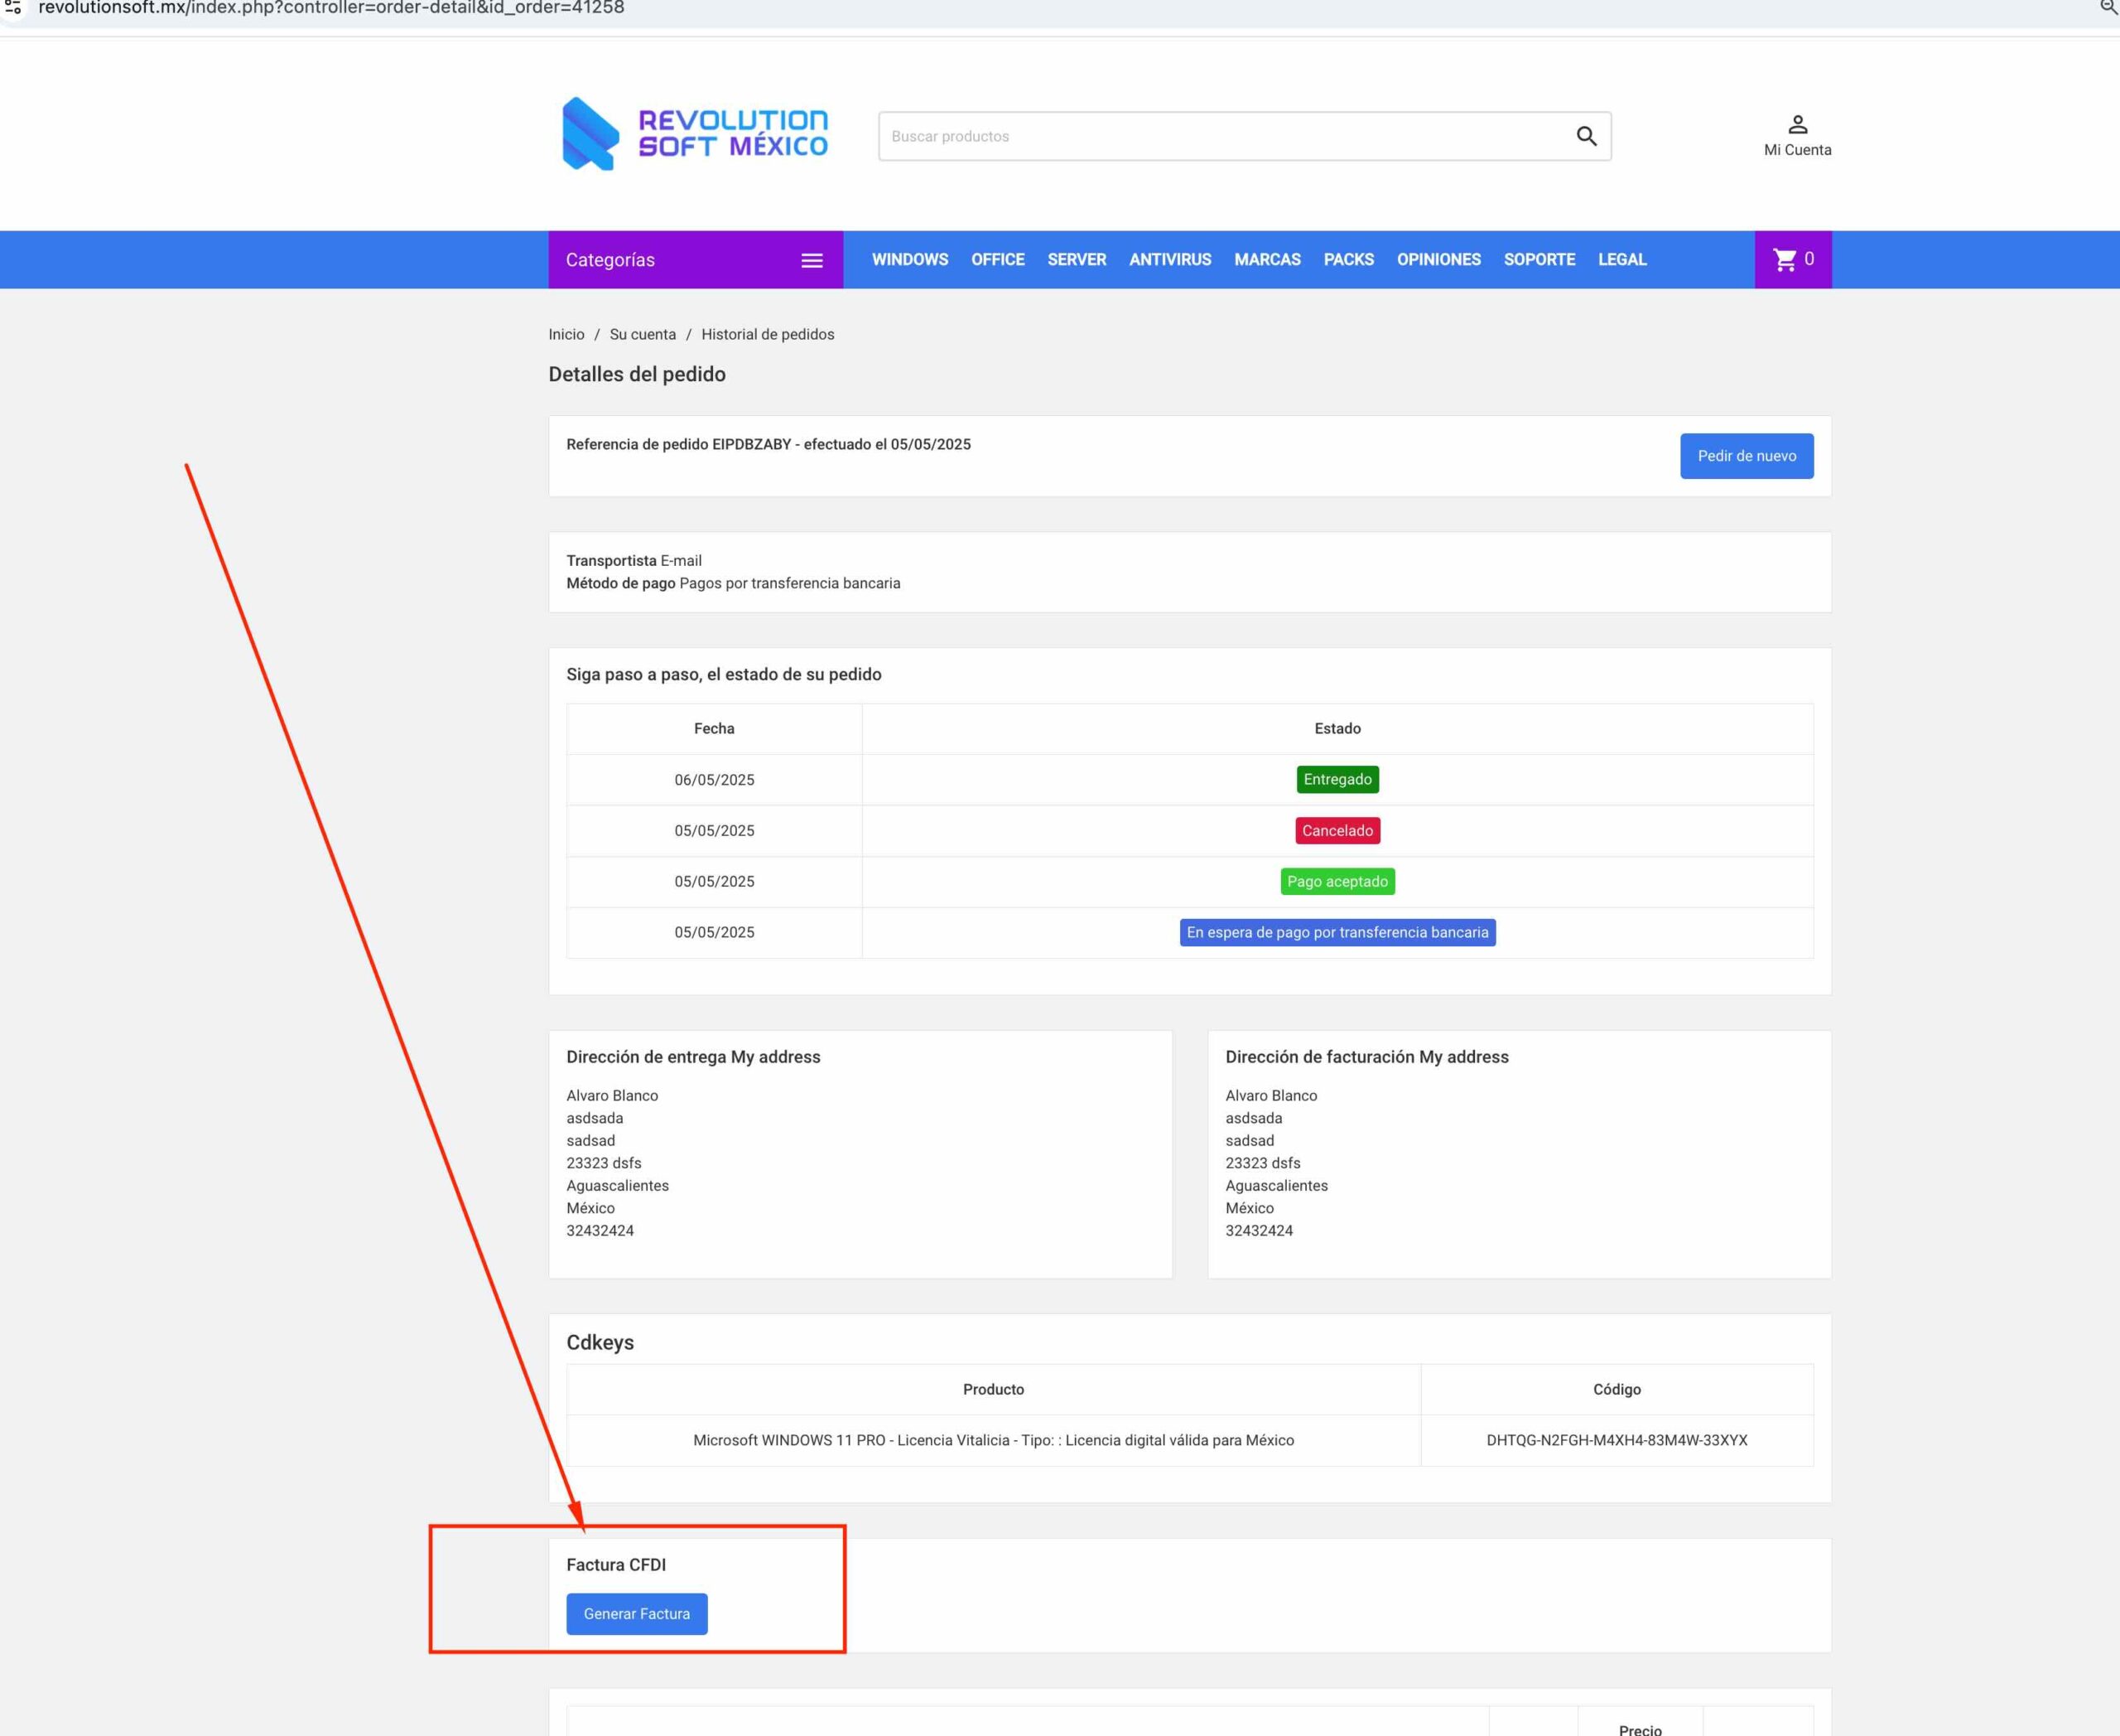2120x1736 pixels.
Task: Select the PACKS menu item
Action: pos(1348,260)
